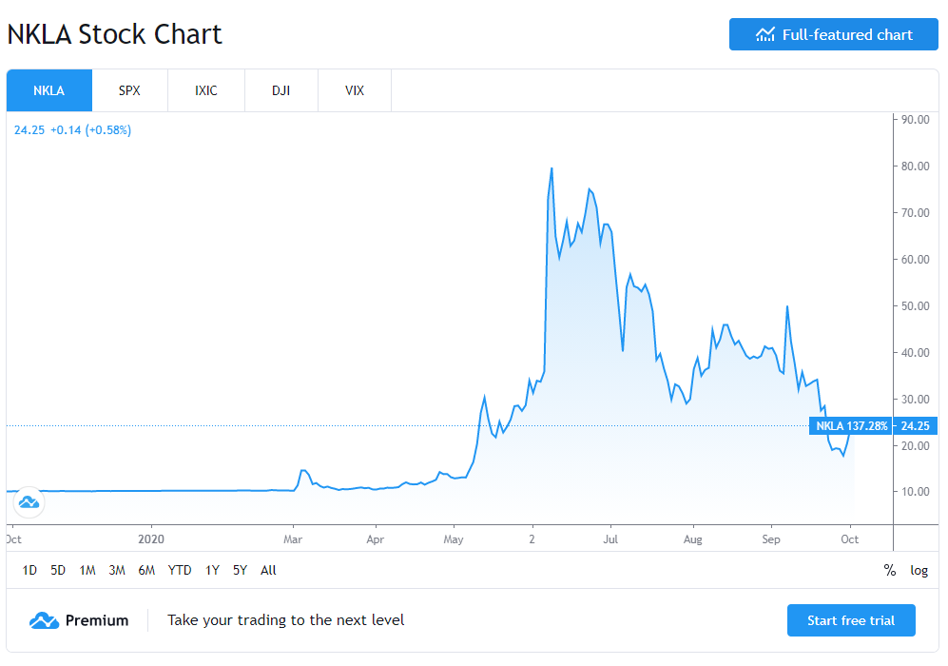Click the Apr label on time axis

click(x=375, y=539)
